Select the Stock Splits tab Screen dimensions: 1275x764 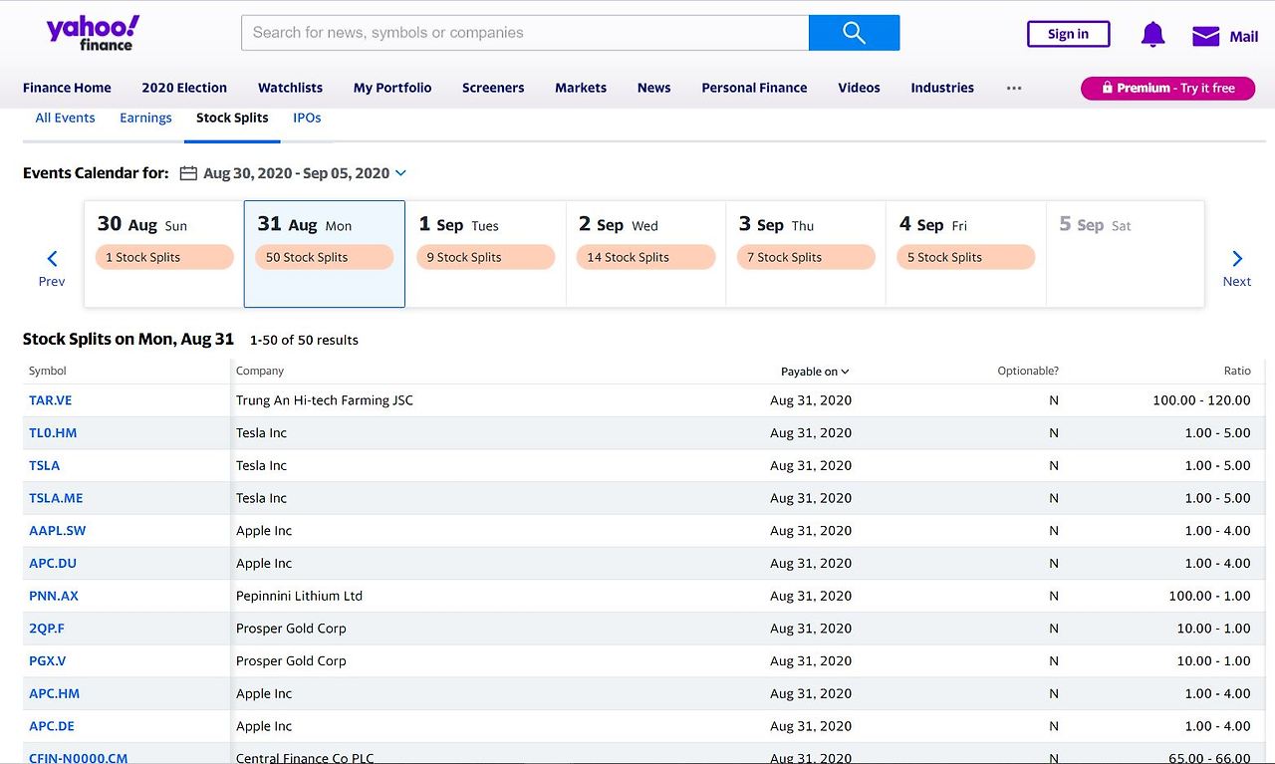pos(232,118)
